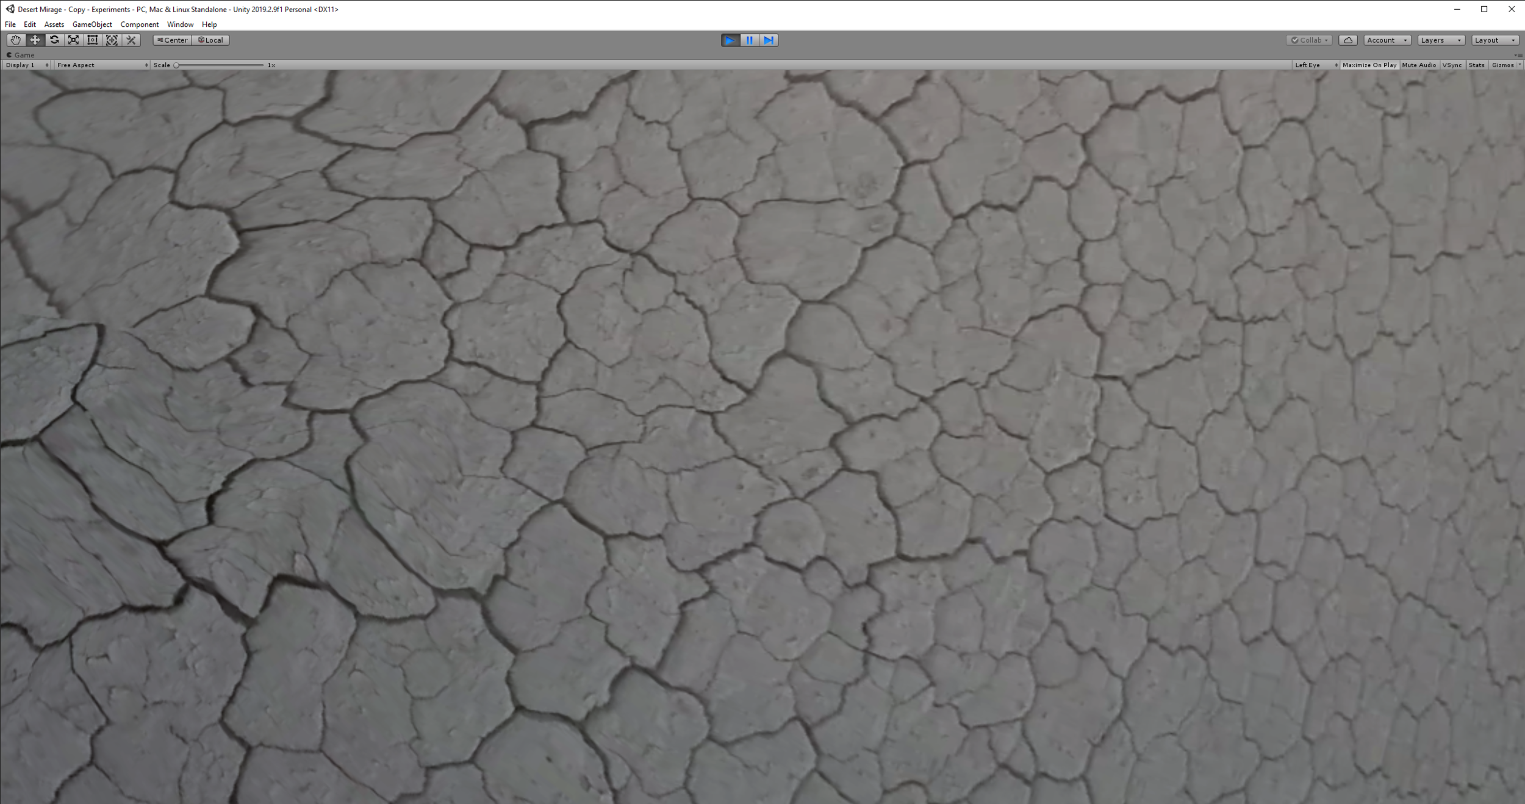
Task: Toggle Maximize On Play
Action: point(1369,65)
